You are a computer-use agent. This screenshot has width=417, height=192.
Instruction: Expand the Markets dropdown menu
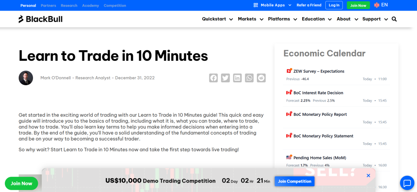(x=250, y=19)
